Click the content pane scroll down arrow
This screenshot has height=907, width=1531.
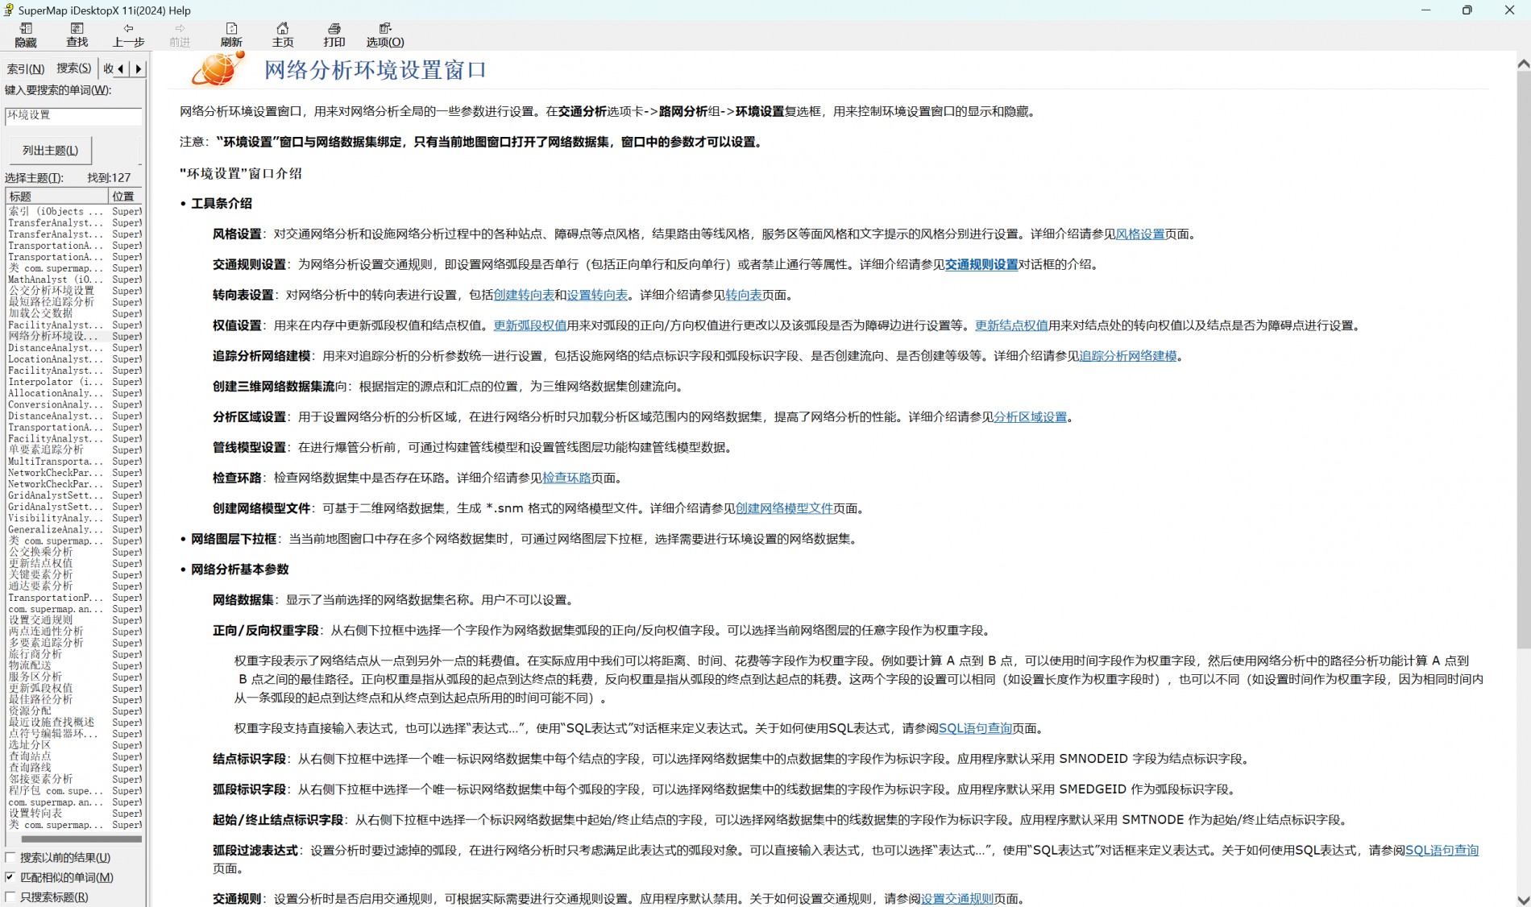pyautogui.click(x=1523, y=900)
